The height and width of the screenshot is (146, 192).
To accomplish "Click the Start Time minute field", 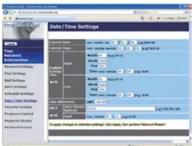I will [x=130, y=71].
